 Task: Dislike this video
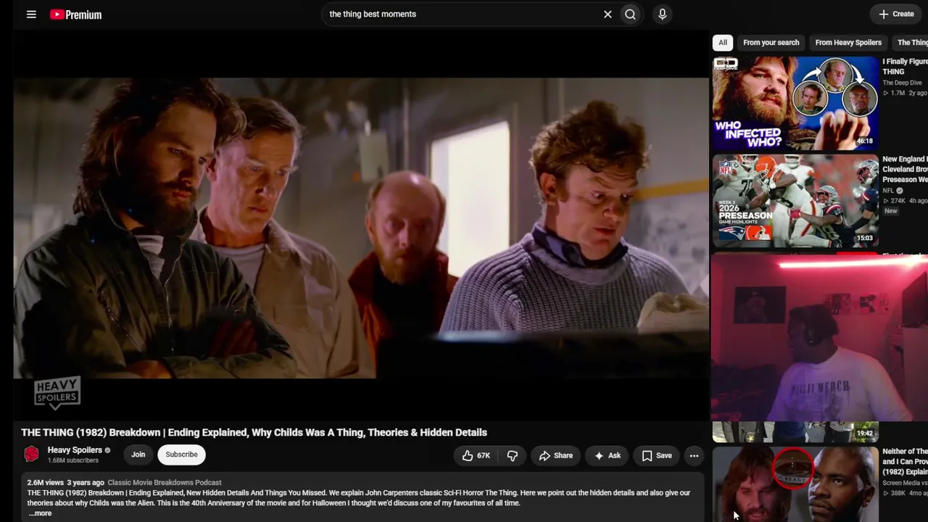coord(512,455)
